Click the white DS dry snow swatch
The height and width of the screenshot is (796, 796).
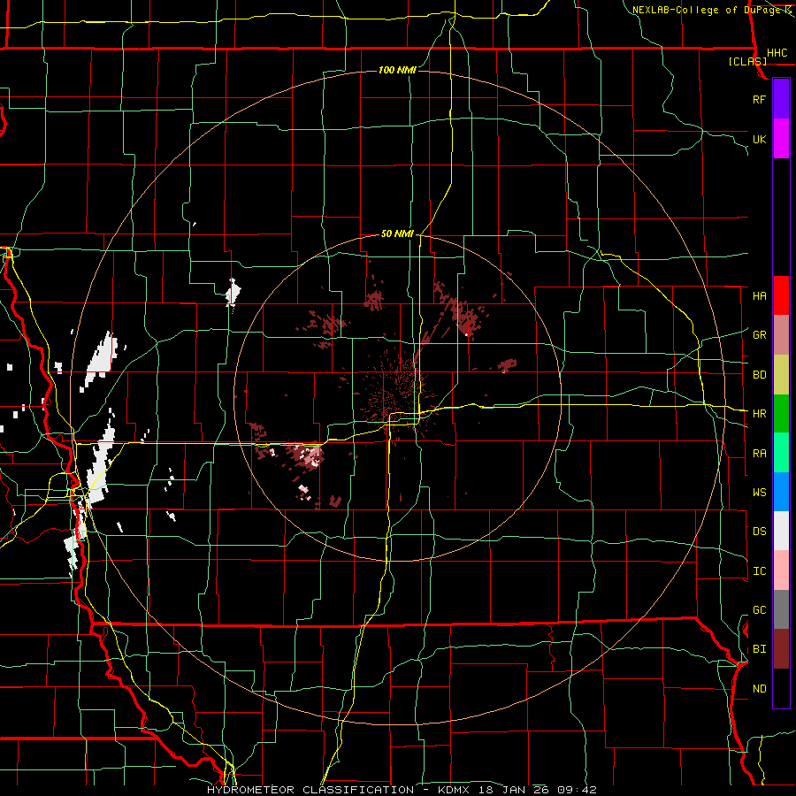[781, 531]
